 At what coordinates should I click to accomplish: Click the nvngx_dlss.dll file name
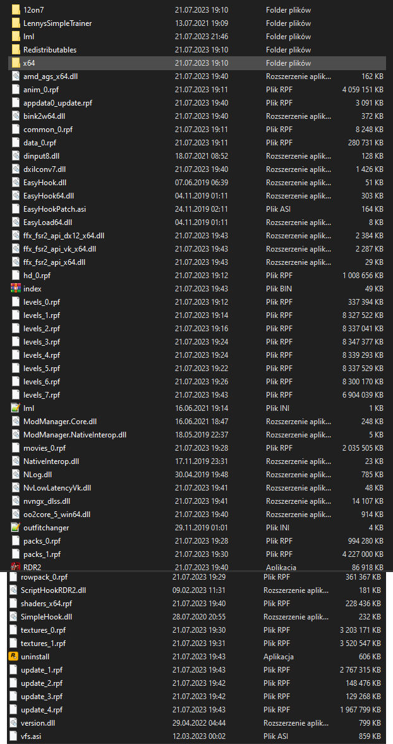tap(46, 501)
